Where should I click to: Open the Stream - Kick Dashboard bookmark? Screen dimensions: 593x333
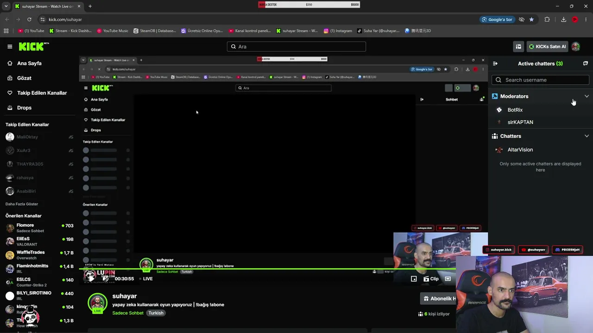pyautogui.click(x=71, y=31)
